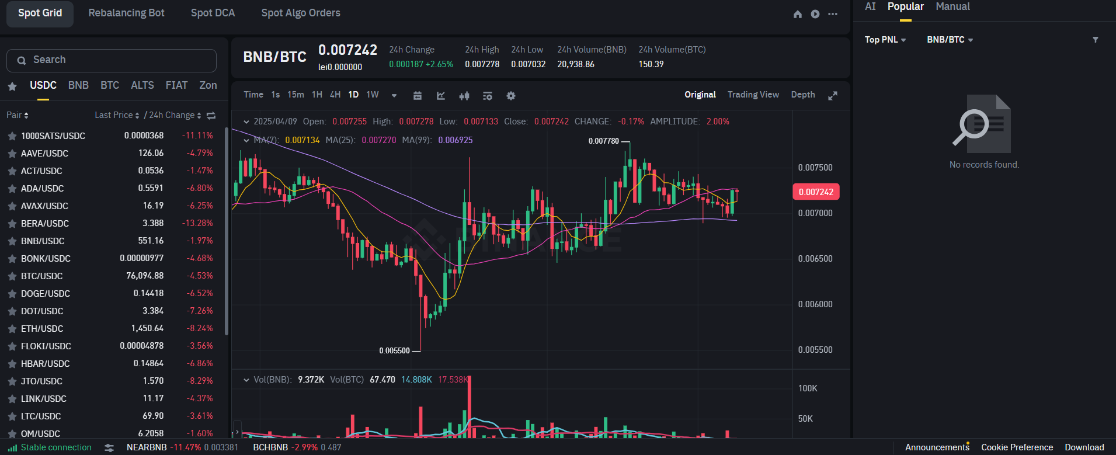Toggle favorite star for ETH/USDC
The width and height of the screenshot is (1116, 455).
(12, 329)
